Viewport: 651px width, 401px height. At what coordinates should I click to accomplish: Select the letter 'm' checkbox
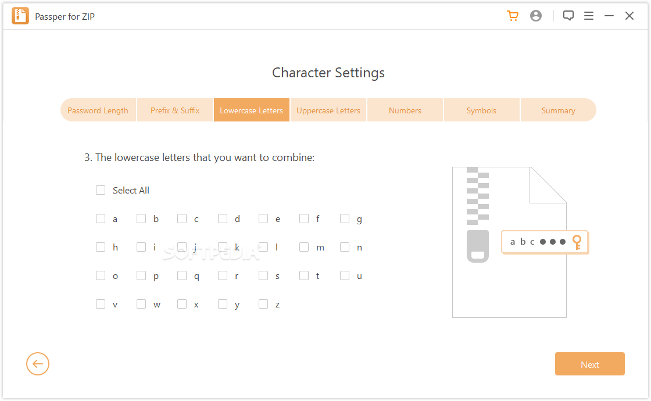304,247
